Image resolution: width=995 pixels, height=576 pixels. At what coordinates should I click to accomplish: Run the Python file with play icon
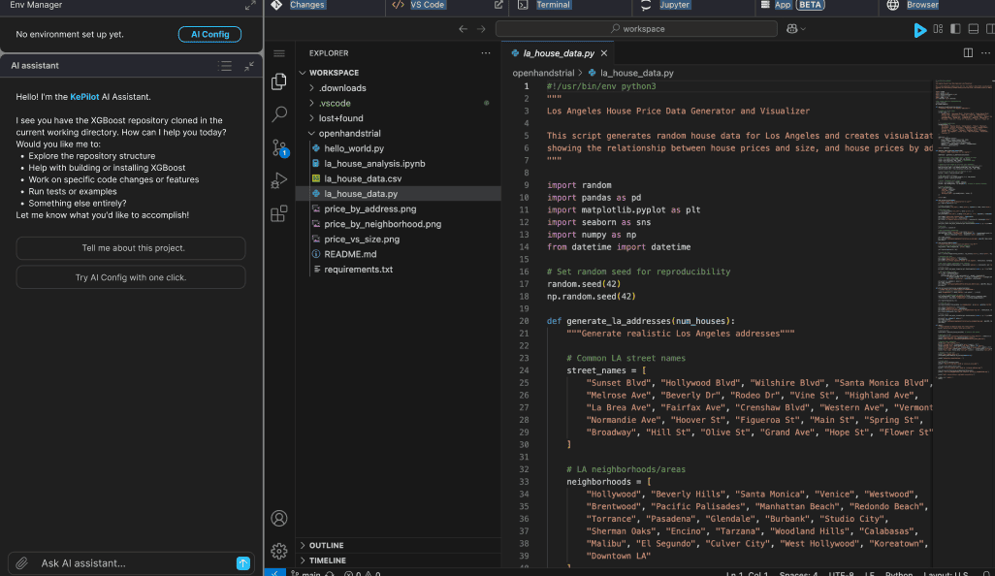point(919,30)
